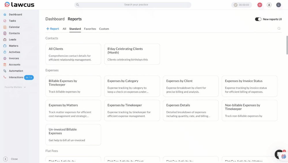Click the timer clock icon
The width and height of the screenshot is (288, 163).
tap(236, 5)
